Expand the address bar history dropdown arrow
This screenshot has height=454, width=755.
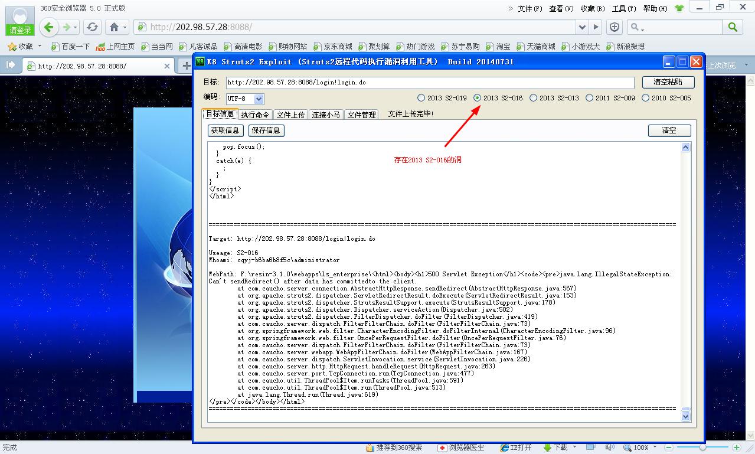pos(583,27)
